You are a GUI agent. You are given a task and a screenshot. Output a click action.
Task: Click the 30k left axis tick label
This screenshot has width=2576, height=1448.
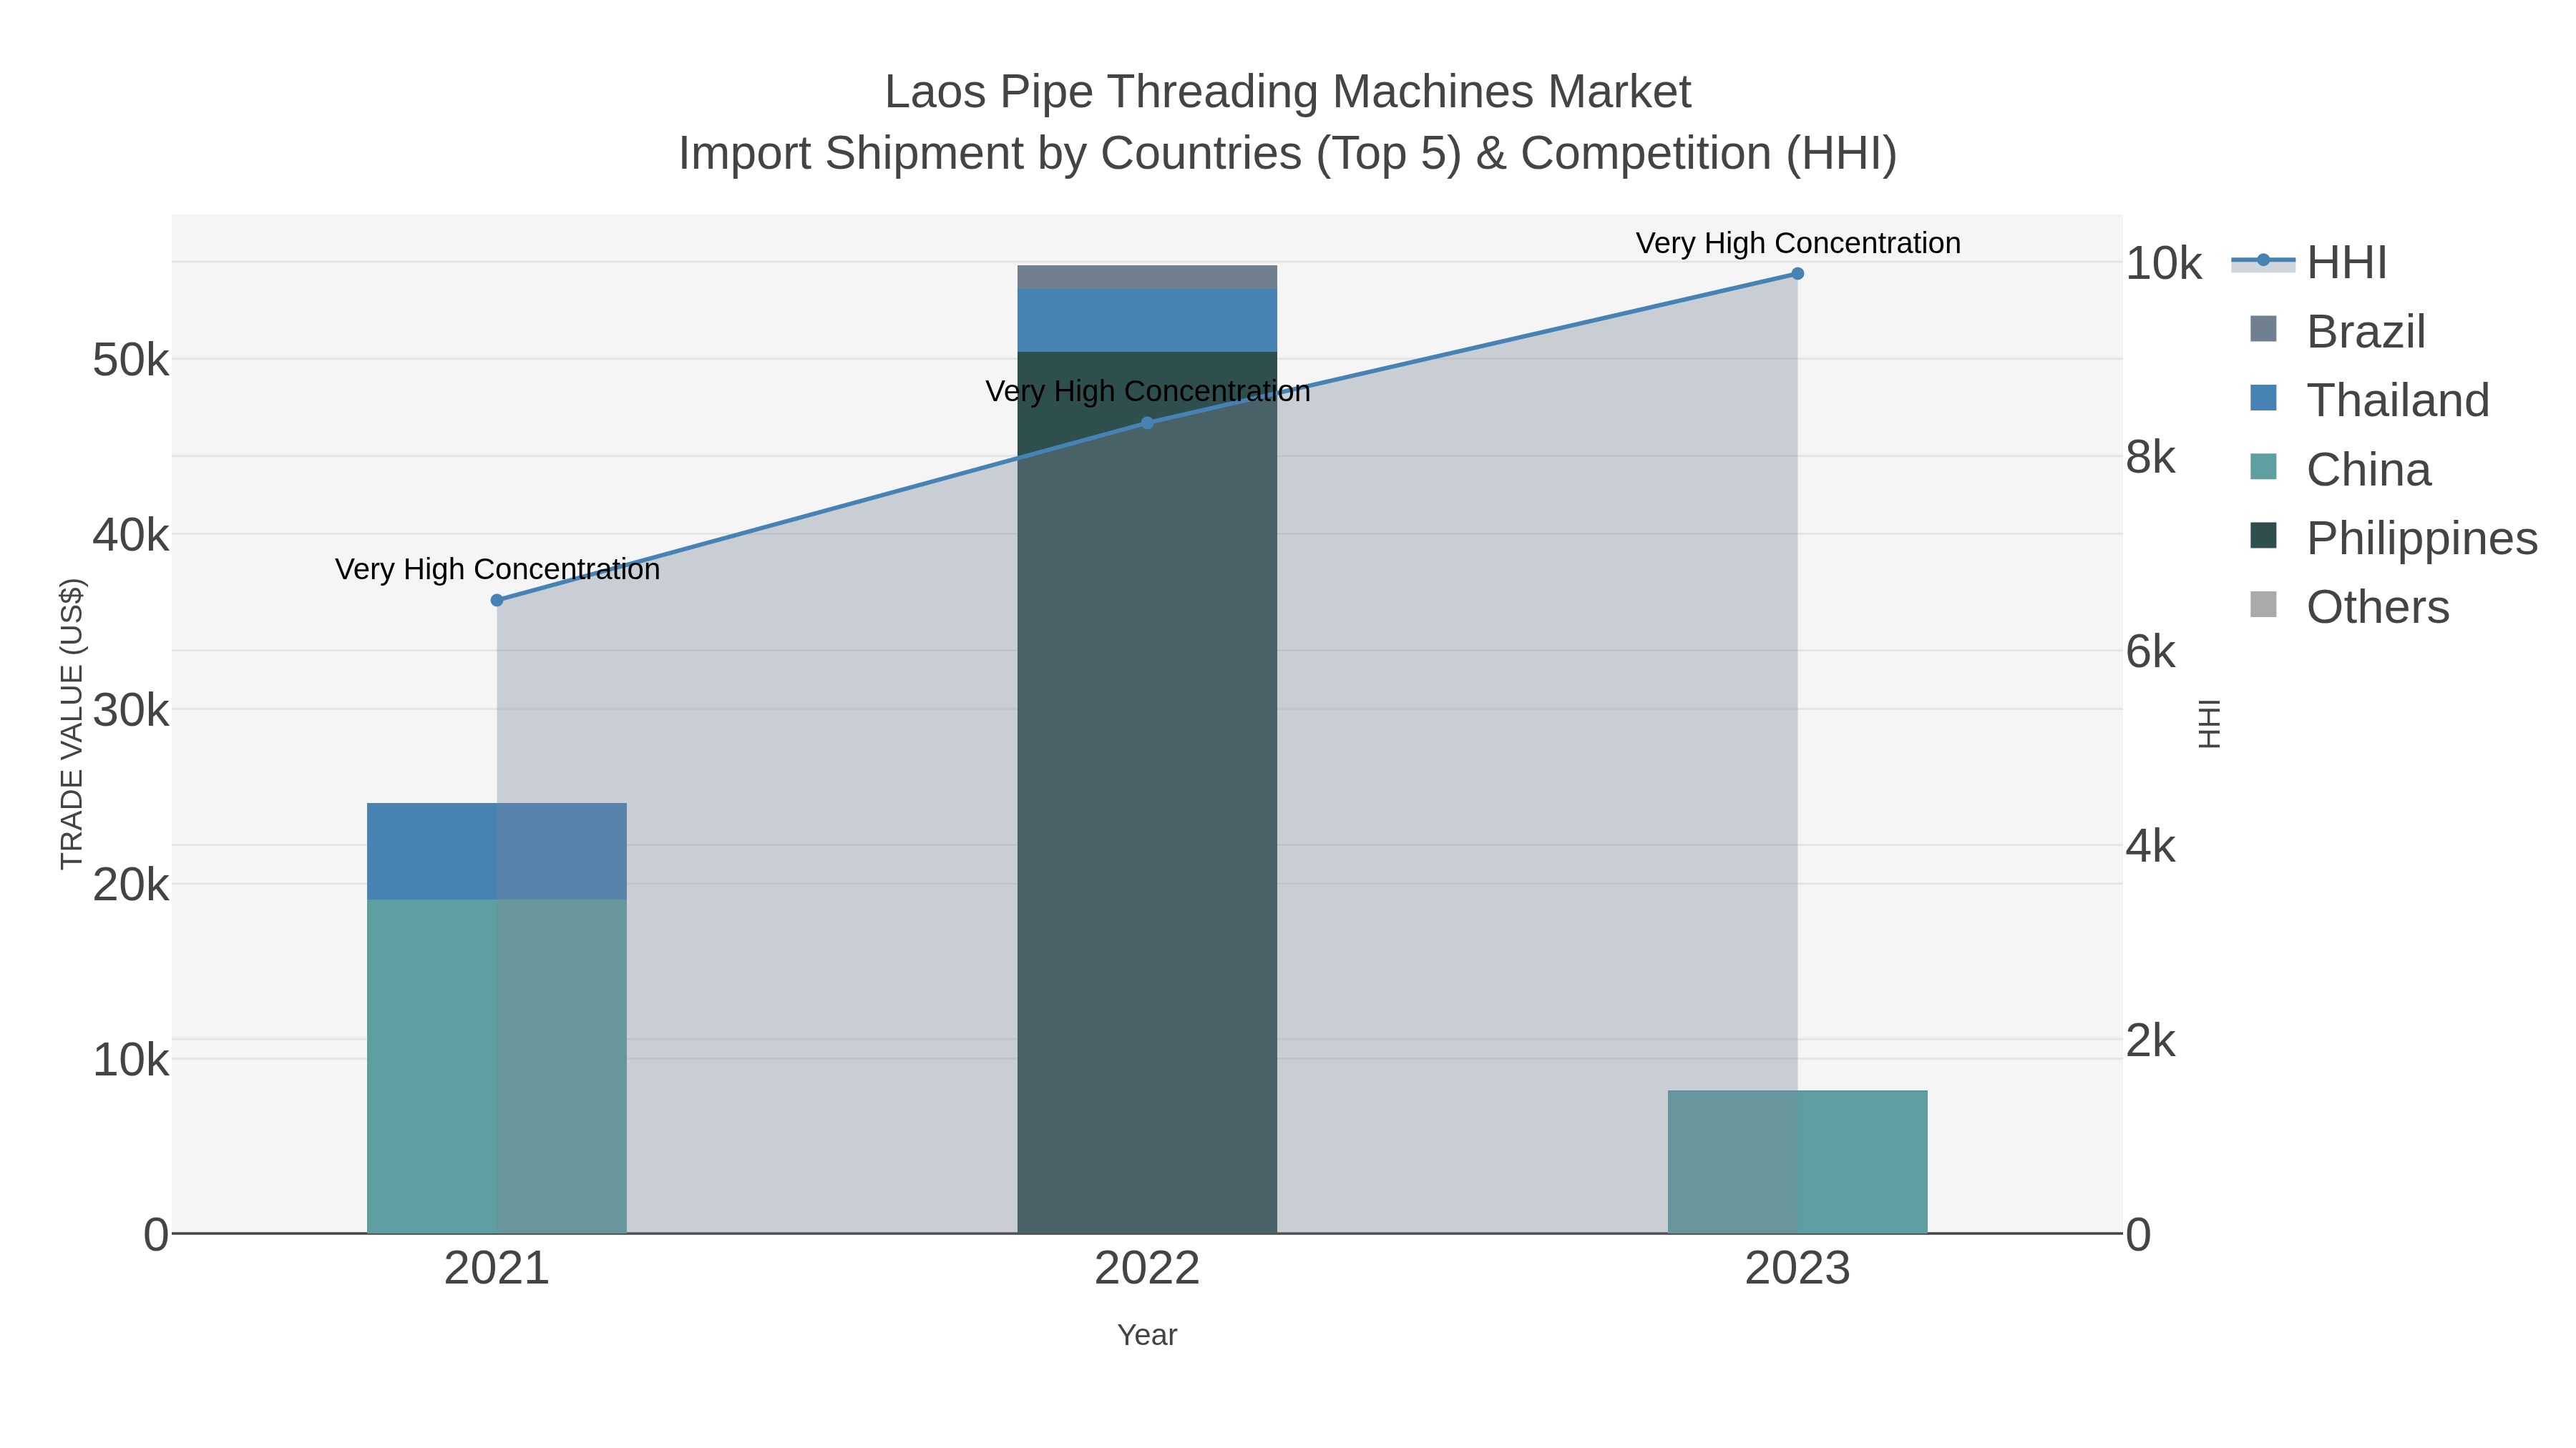[x=131, y=711]
